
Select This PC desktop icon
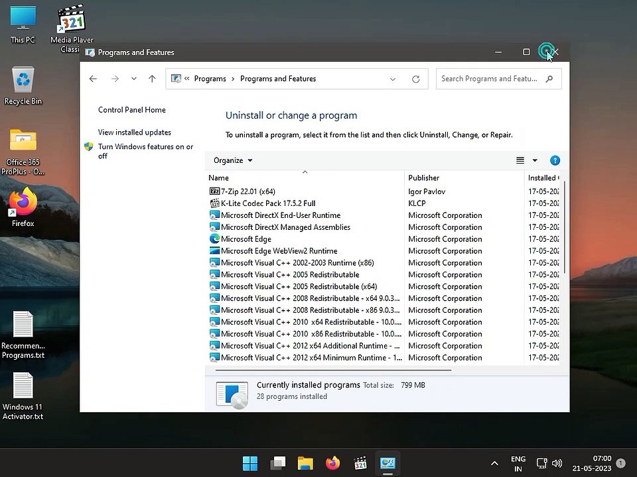click(23, 25)
